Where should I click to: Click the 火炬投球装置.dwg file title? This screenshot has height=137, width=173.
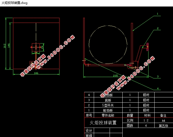pyautogui.click(x=15, y=3)
